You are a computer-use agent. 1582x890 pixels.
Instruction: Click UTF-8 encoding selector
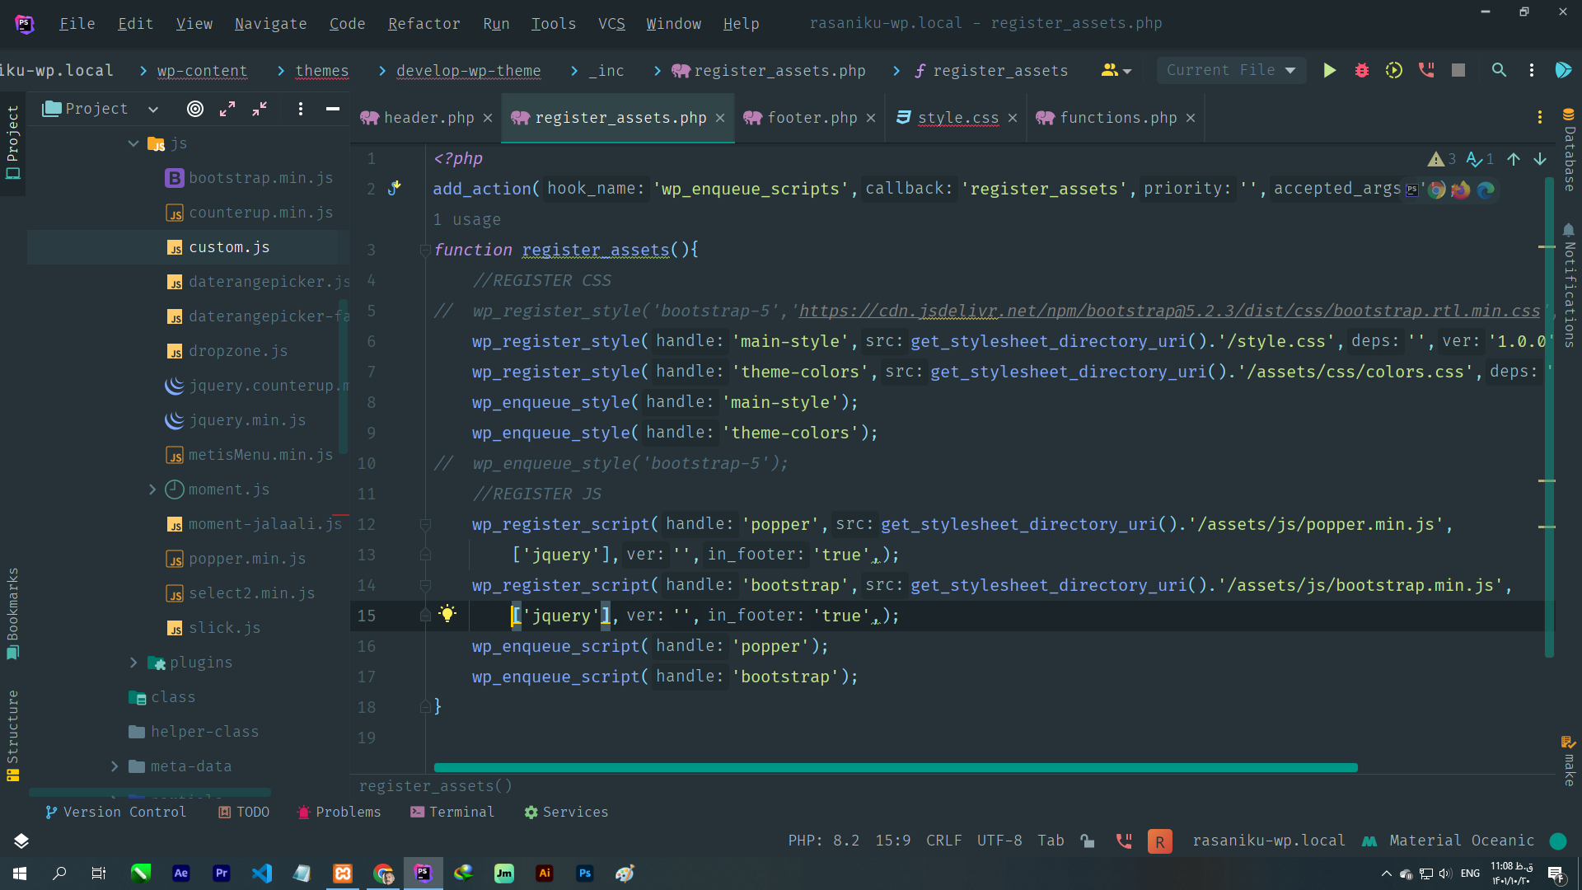point(999,841)
